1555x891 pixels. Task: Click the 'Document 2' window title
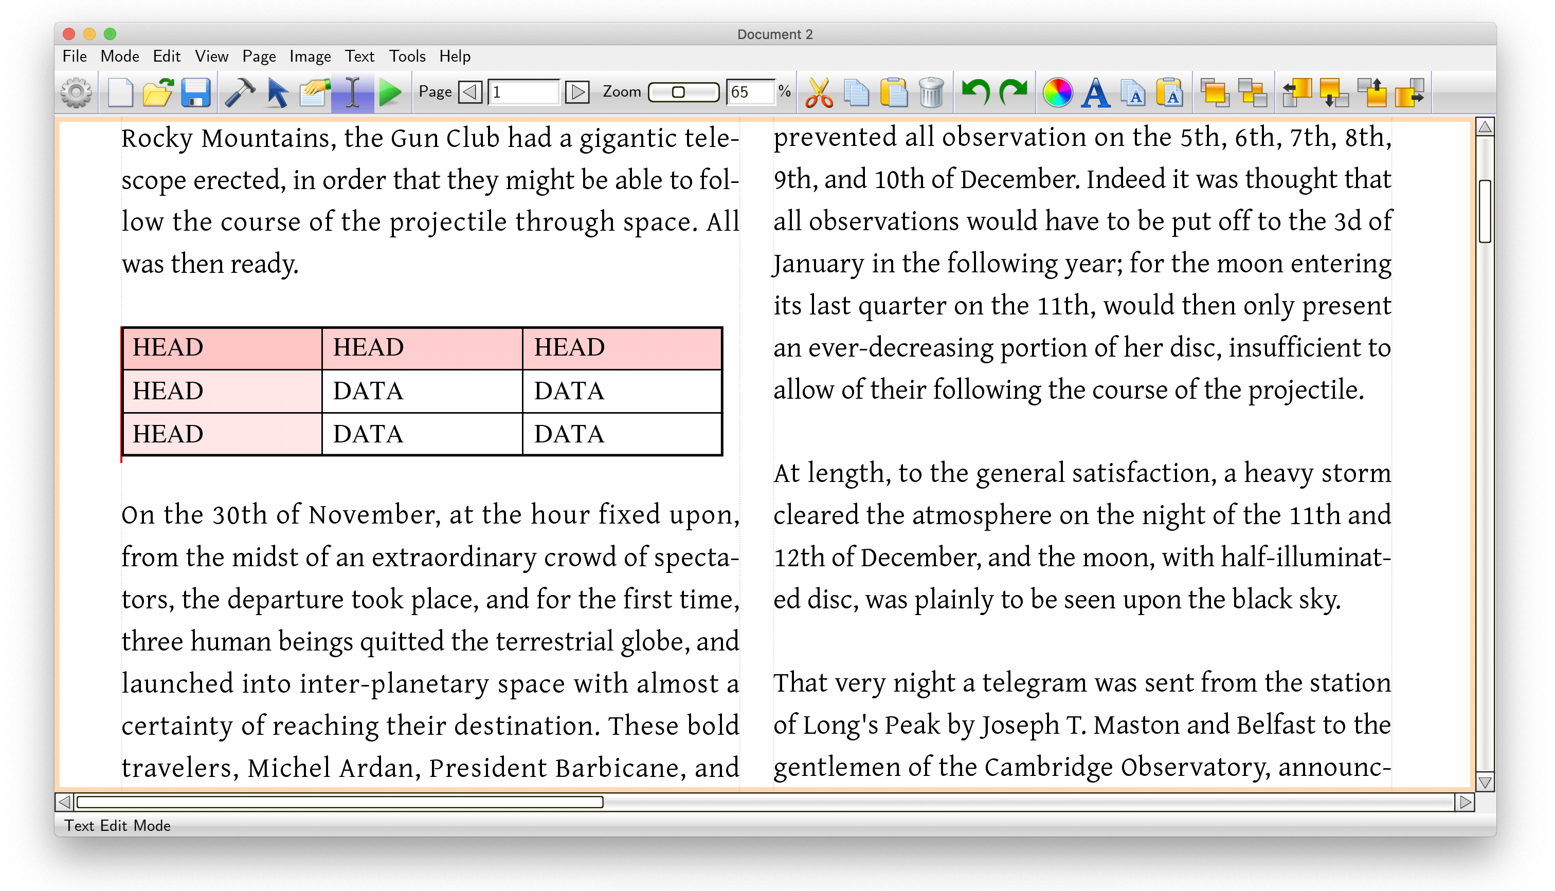click(774, 34)
